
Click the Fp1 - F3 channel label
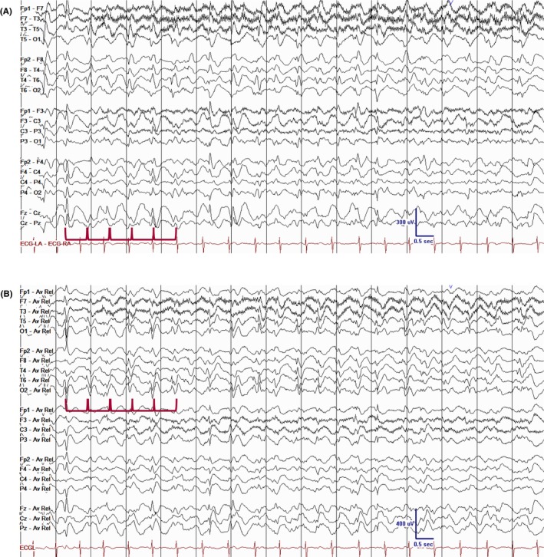point(32,110)
